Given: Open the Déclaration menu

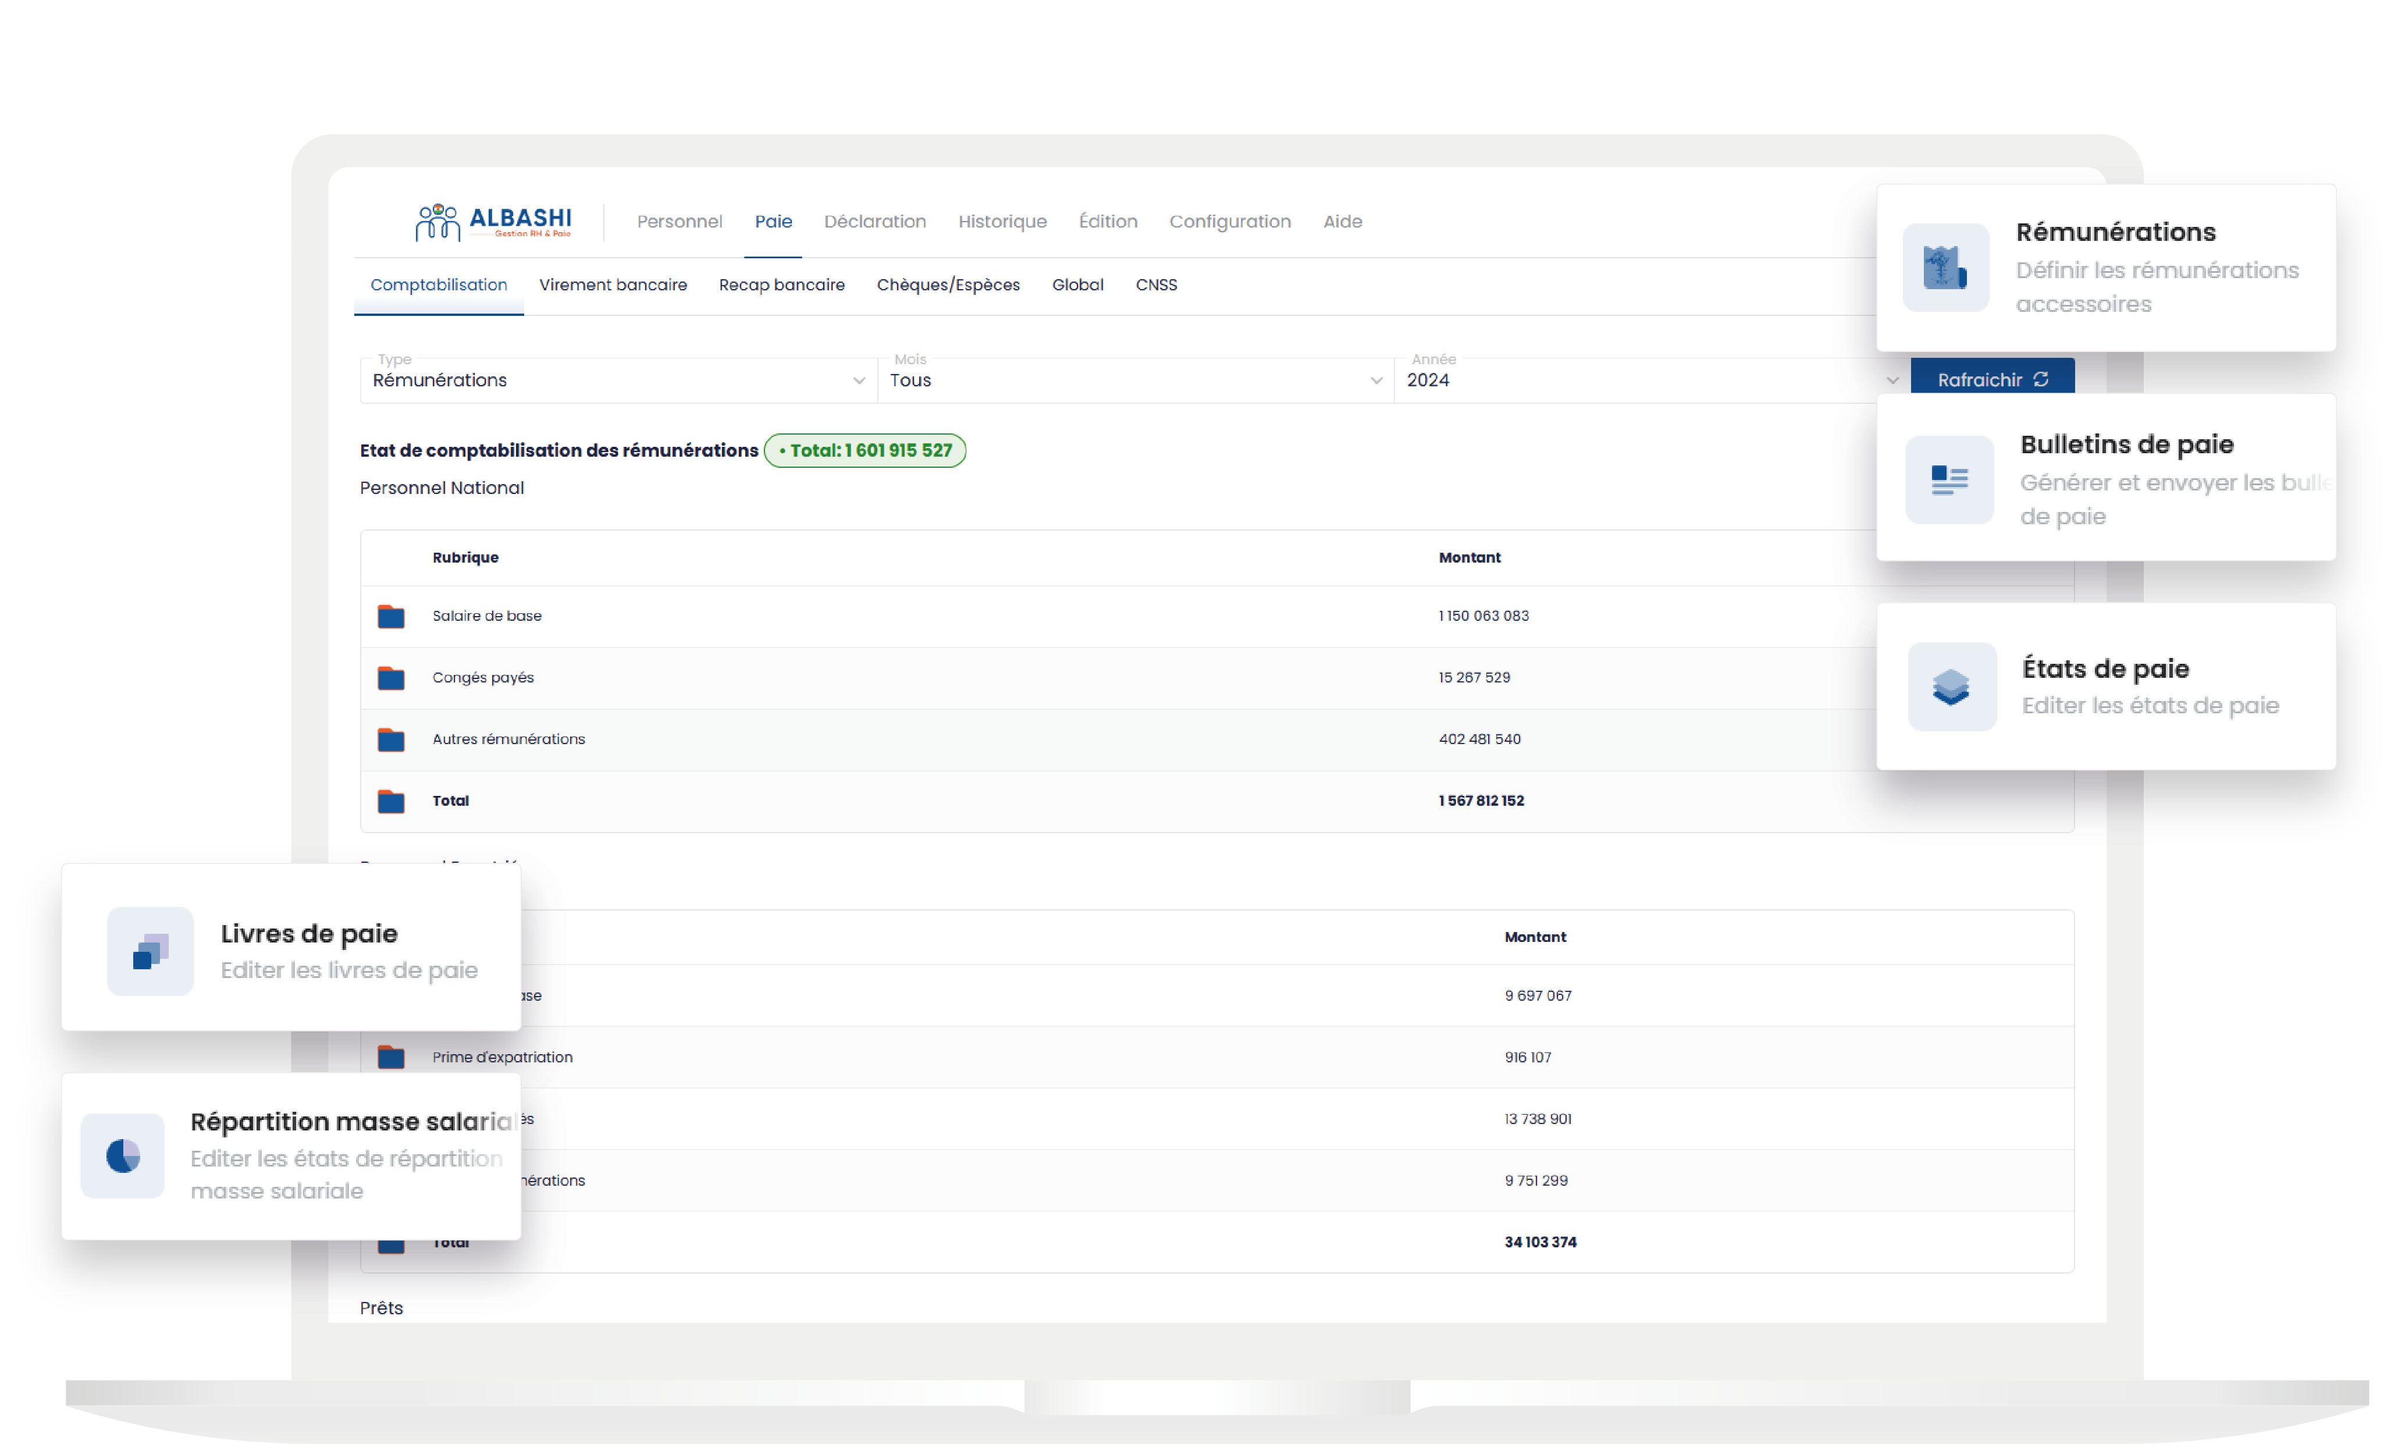Looking at the screenshot, I should point(874,222).
